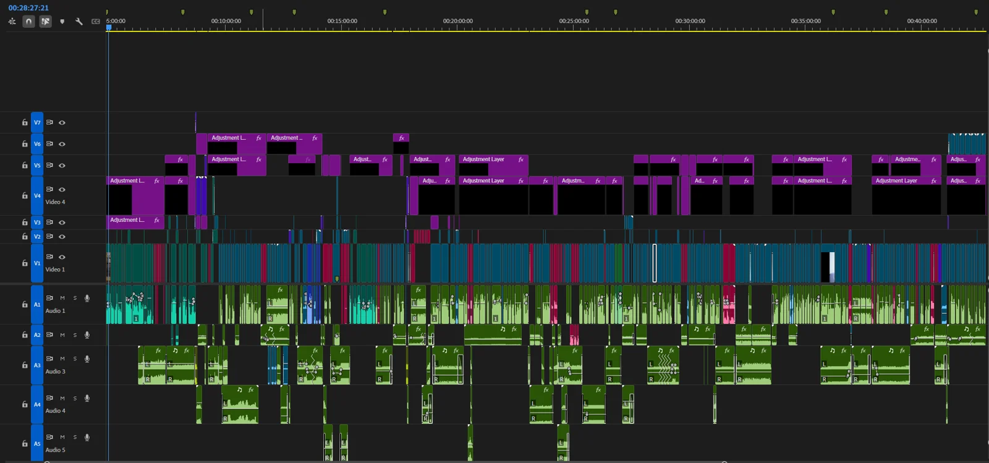This screenshot has width=989, height=463.
Task: Lock track V2 with its padlock
Action: [x=25, y=236]
